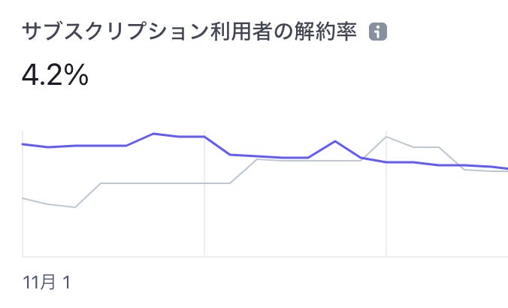Screen dimensions: 508x308
Task: Click the leftmost vertical axis line of the chart
Action: [x=23, y=194]
